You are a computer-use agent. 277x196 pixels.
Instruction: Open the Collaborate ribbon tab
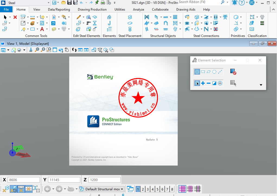tap(160, 10)
